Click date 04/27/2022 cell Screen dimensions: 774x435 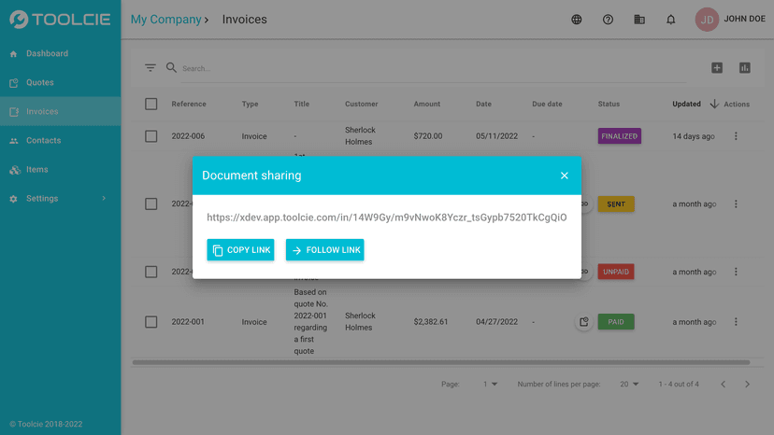point(496,322)
